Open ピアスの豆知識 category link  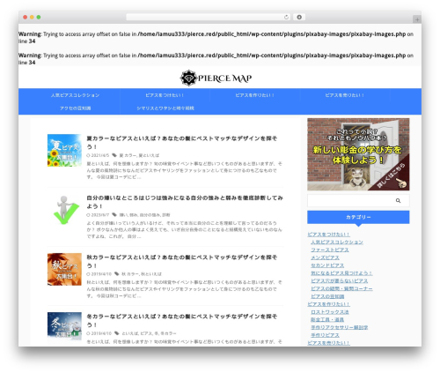[x=327, y=296]
